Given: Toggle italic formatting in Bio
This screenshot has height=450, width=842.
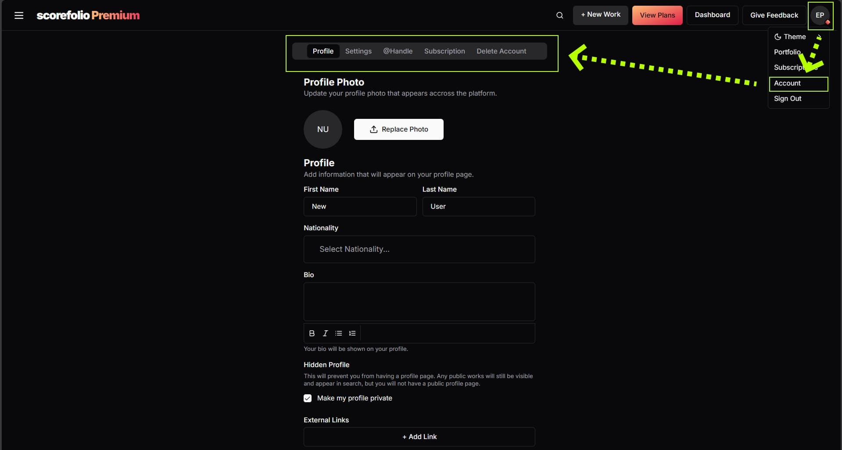Looking at the screenshot, I should point(325,333).
